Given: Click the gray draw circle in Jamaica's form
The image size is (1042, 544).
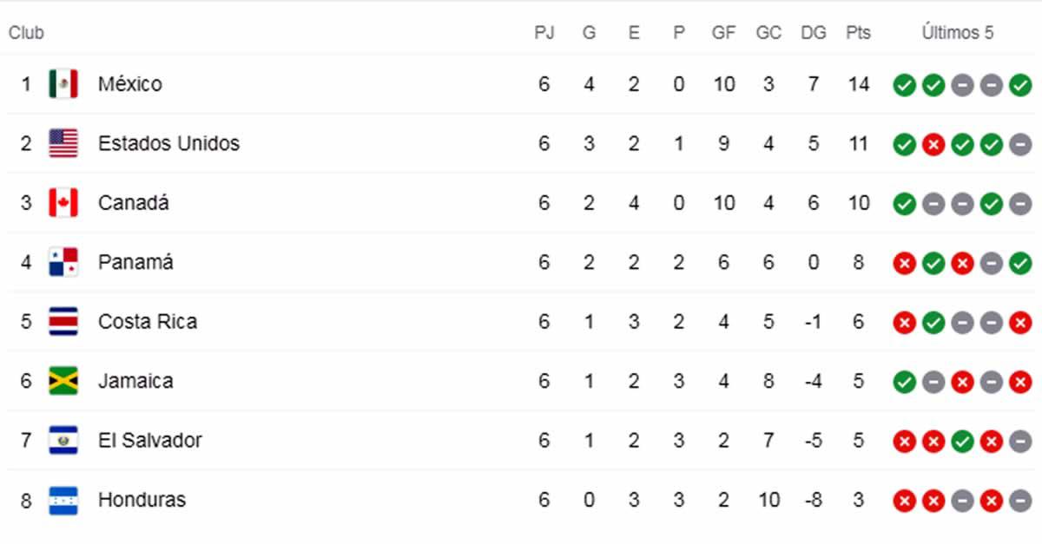Looking at the screenshot, I should click(x=932, y=381).
